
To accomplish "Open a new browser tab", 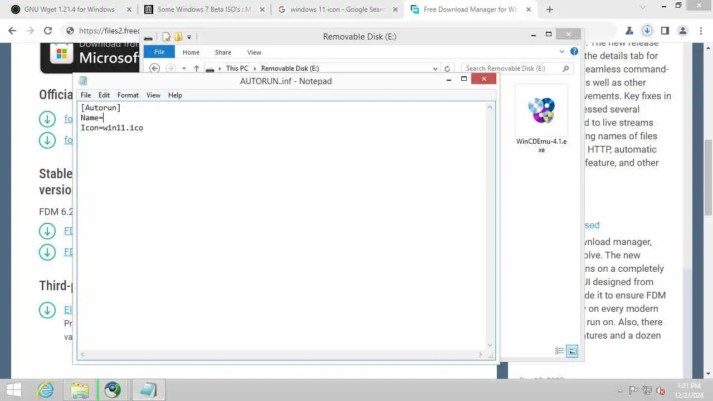I will coord(550,9).
